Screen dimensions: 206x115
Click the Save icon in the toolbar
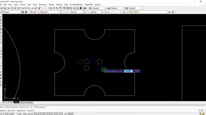(5, 8)
